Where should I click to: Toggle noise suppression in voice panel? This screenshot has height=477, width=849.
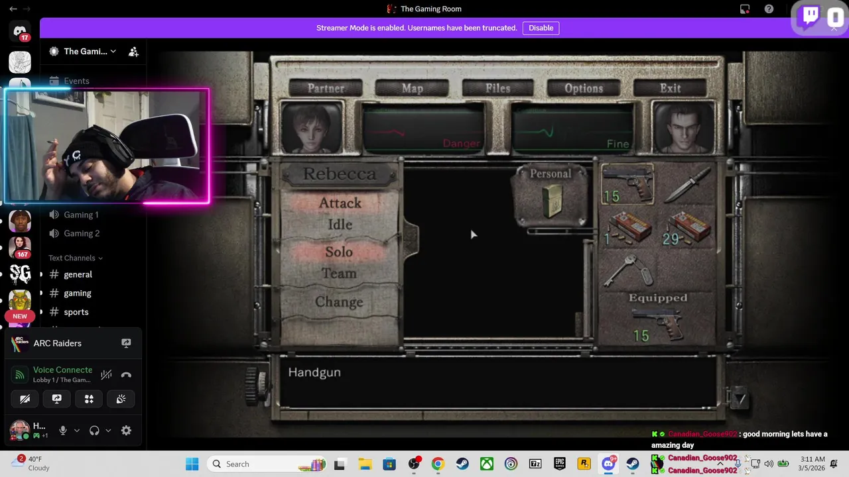pyautogui.click(x=106, y=375)
